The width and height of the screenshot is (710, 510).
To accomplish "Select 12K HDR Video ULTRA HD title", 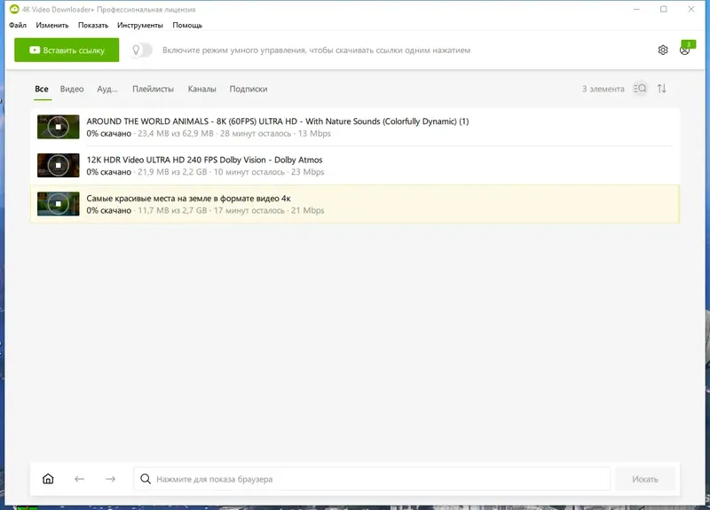I will (x=204, y=160).
